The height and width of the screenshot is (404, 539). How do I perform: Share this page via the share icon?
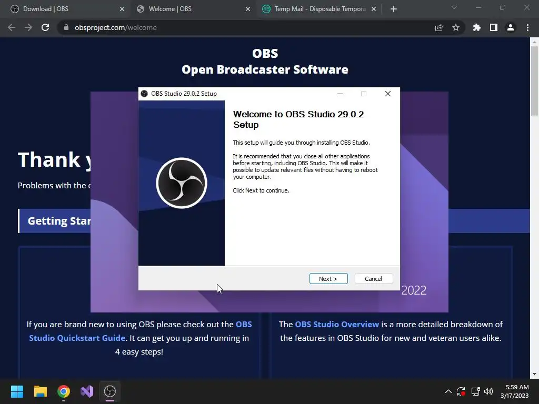(x=439, y=27)
